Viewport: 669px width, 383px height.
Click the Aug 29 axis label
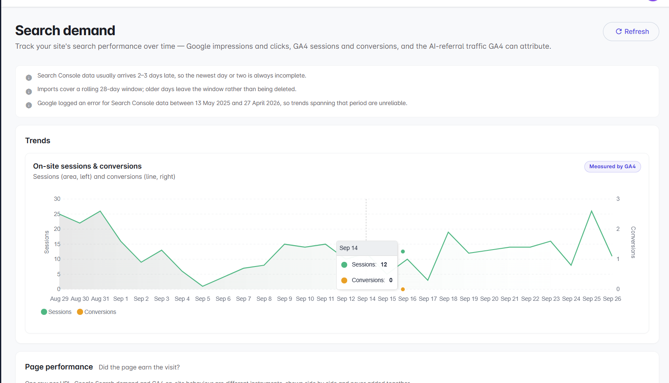(59, 299)
